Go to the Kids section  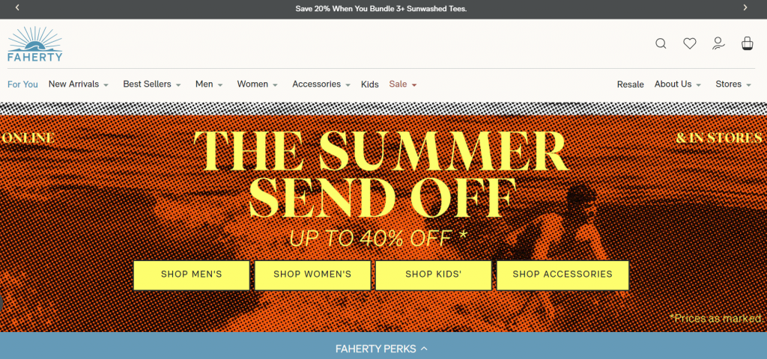(x=370, y=84)
